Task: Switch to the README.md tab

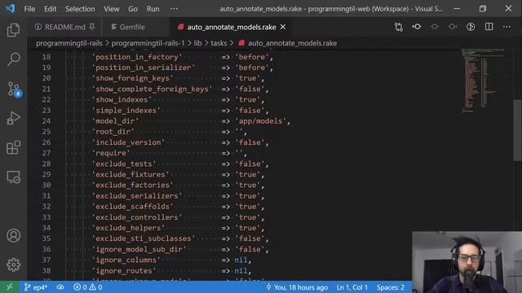Action: (65, 27)
